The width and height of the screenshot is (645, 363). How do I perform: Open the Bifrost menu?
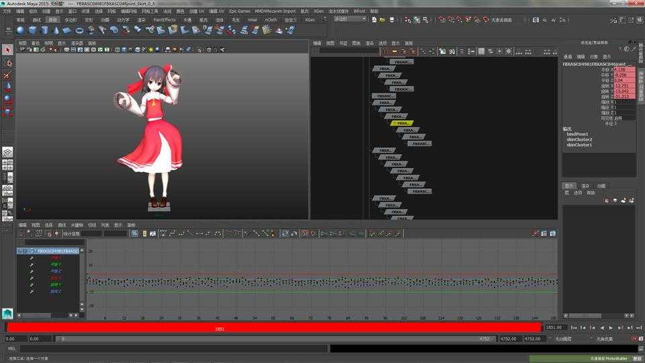pyautogui.click(x=359, y=11)
